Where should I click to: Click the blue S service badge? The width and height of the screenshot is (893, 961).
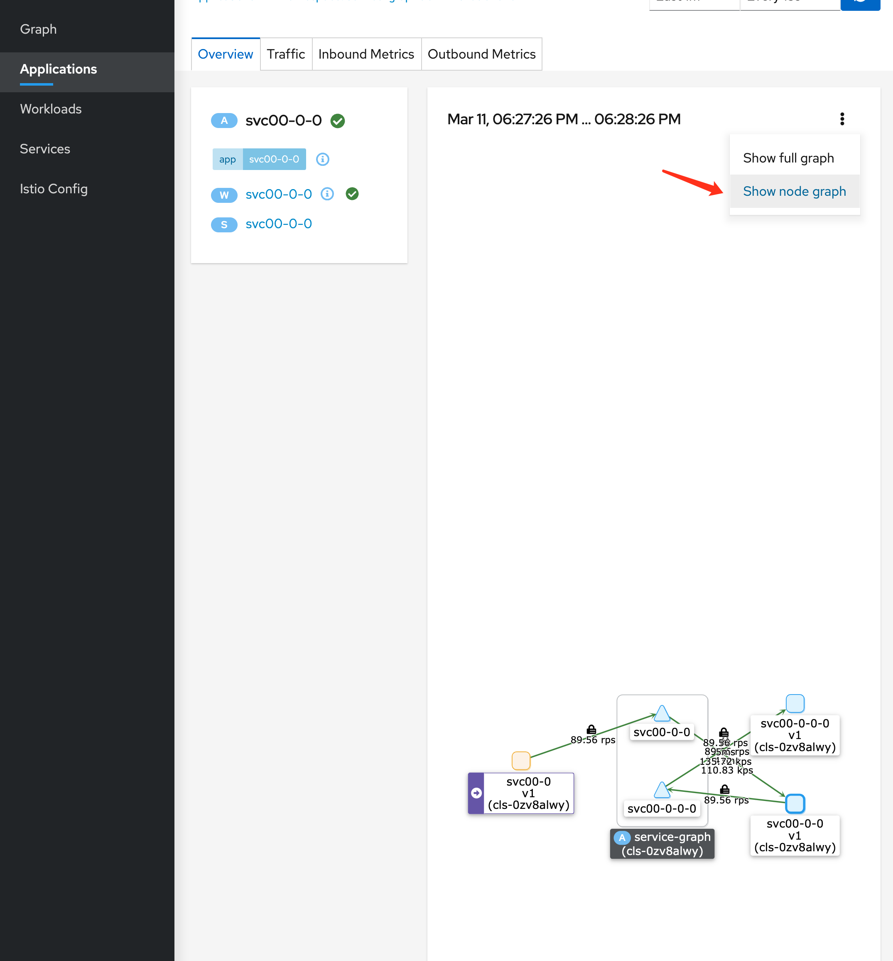(x=224, y=225)
